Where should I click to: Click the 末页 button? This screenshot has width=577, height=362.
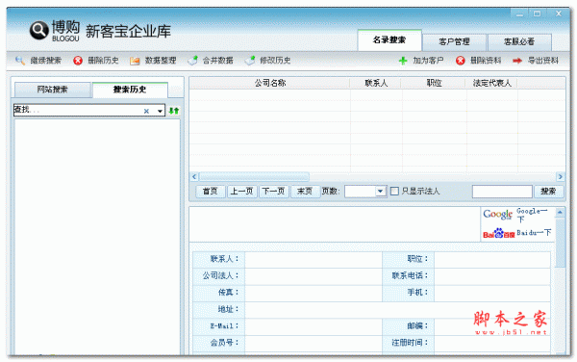(305, 192)
